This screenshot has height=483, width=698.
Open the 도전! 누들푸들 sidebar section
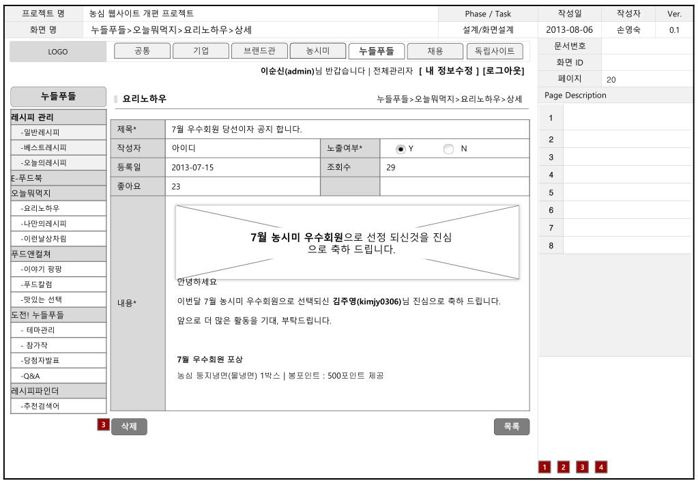pos(58,314)
